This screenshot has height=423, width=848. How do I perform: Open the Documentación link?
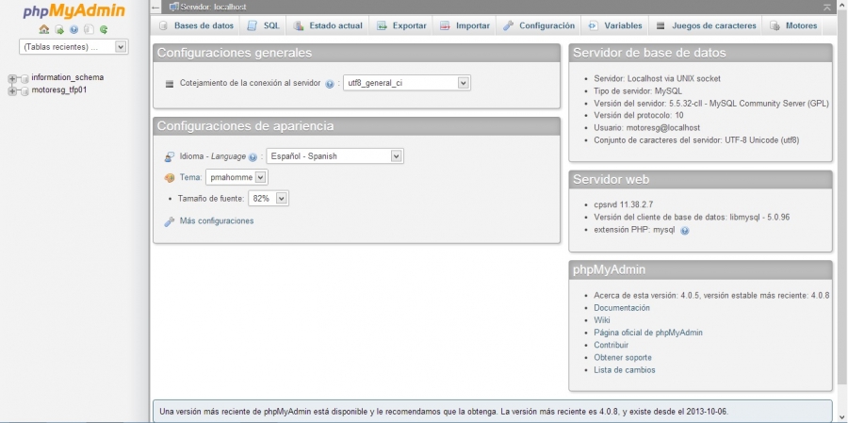click(x=622, y=307)
